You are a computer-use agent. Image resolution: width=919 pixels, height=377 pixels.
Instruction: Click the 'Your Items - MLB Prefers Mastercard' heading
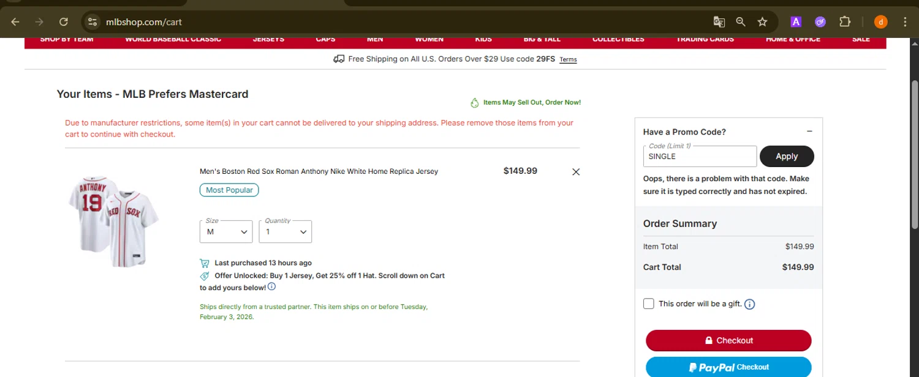153,94
